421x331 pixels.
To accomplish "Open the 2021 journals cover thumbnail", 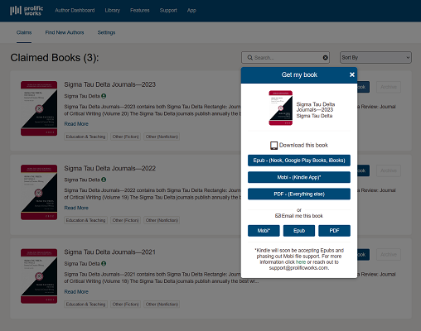I will pos(39,276).
